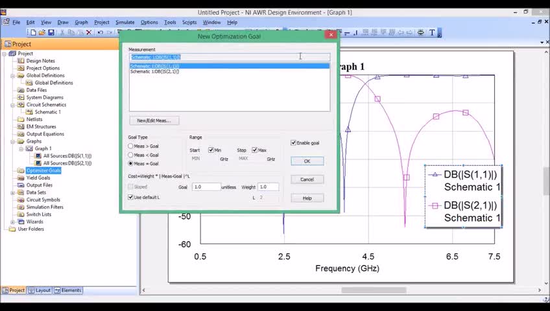Expand the Wizards tree node

[13, 222]
